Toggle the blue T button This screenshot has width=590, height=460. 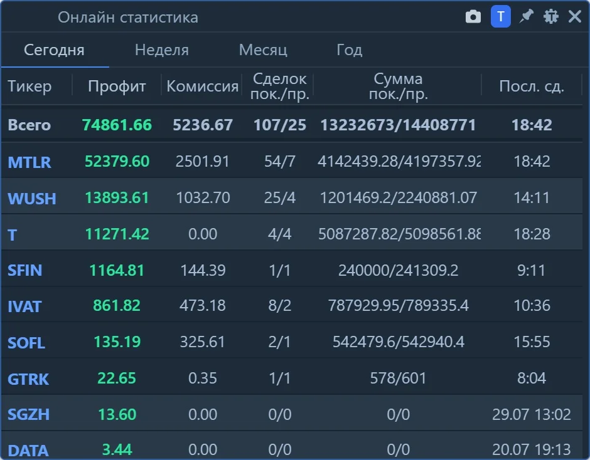click(x=500, y=16)
